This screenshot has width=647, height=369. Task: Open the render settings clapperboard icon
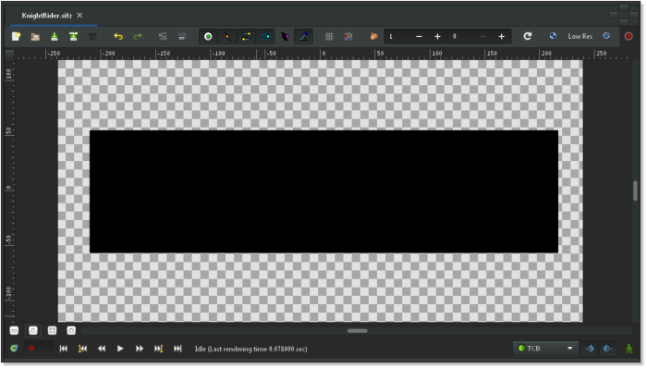click(x=163, y=36)
